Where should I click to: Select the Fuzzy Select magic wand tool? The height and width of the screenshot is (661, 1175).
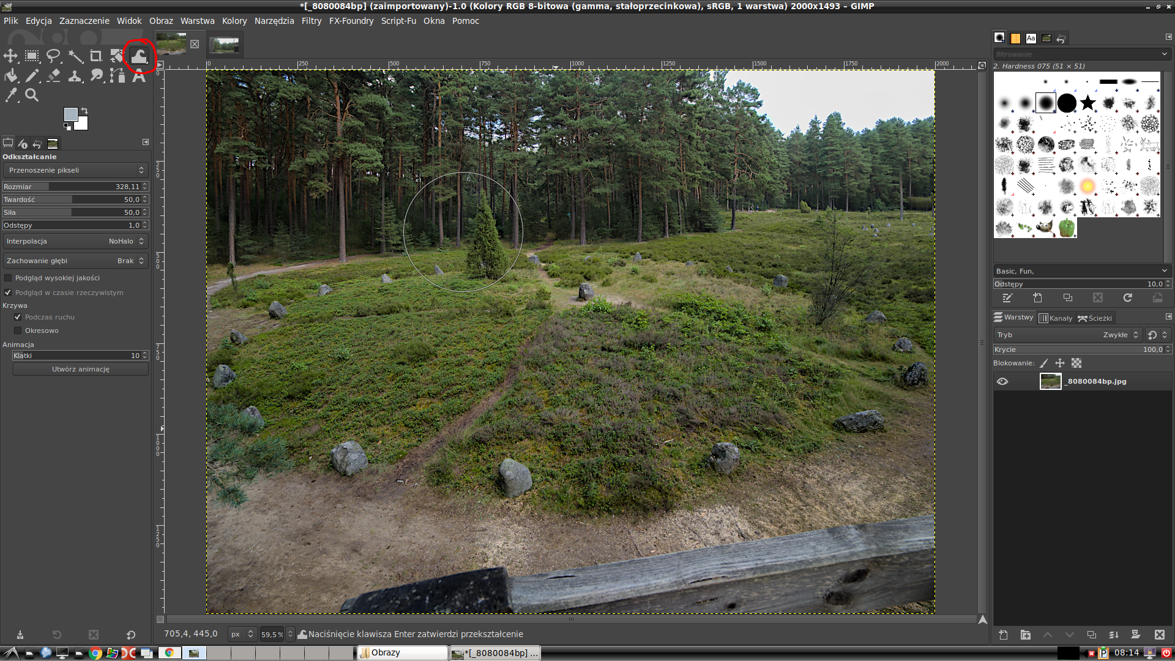[75, 56]
